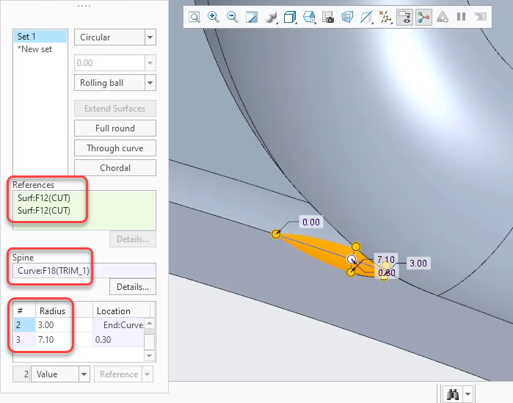Click the Full round button

tap(114, 128)
